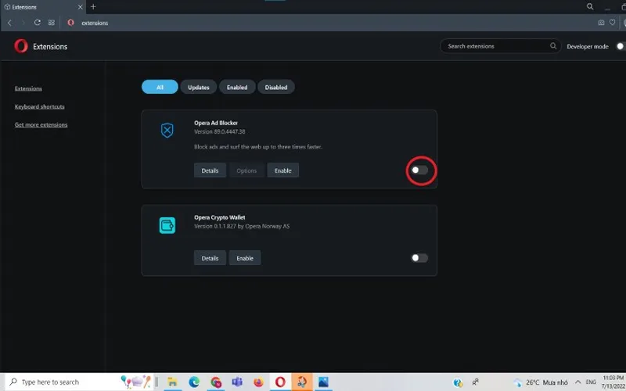Go forward with the forward arrow
This screenshot has height=391, width=626.
23,23
